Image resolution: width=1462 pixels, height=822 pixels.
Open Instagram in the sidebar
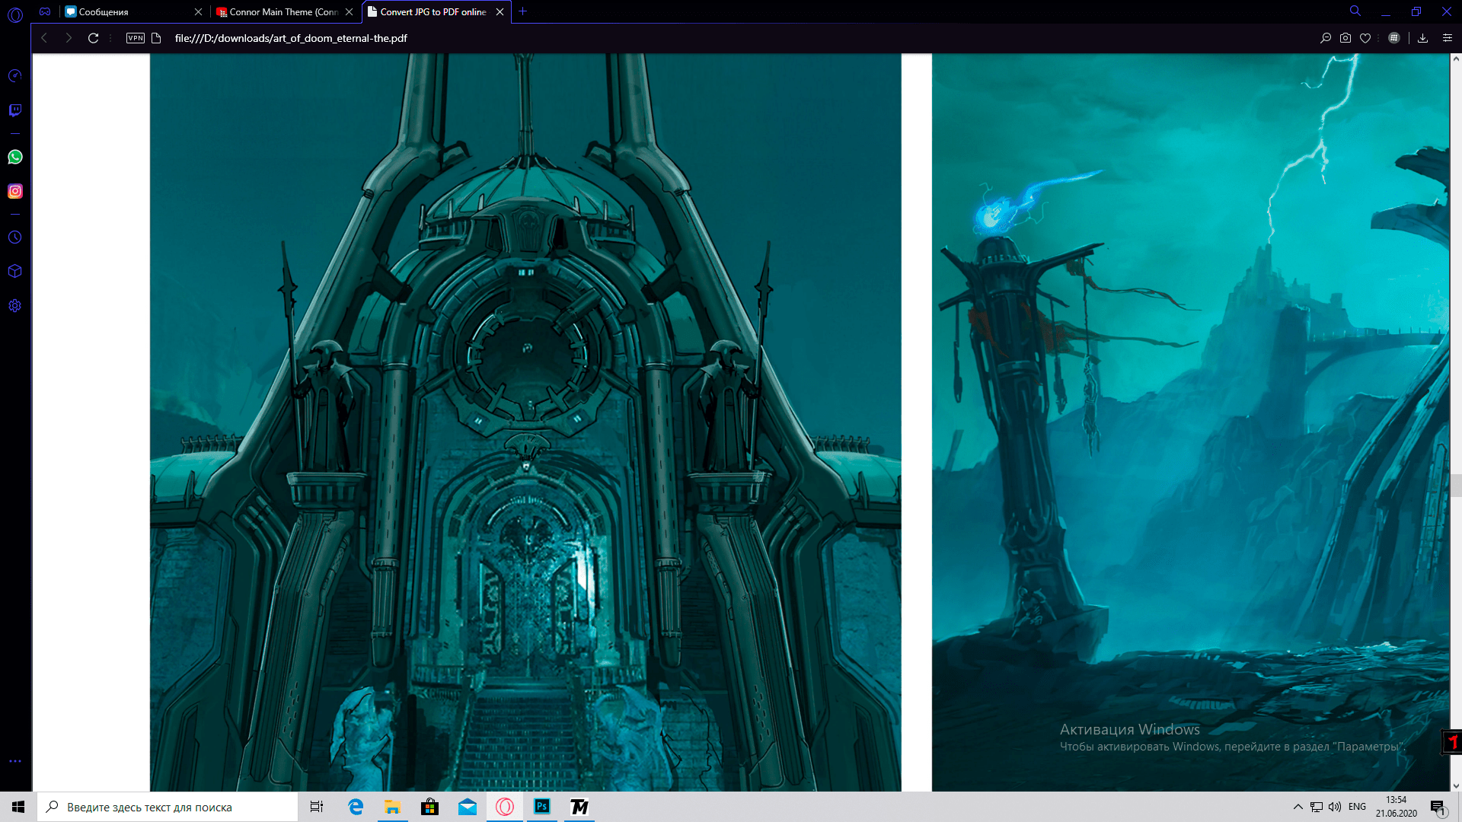[14, 191]
